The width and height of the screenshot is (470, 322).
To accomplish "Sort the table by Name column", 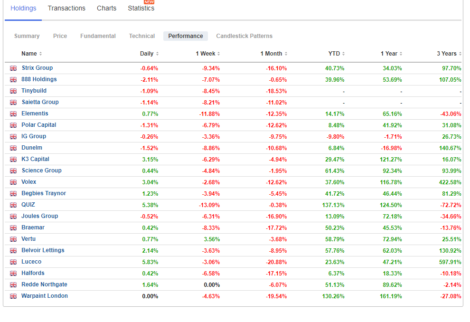I will [31, 54].
